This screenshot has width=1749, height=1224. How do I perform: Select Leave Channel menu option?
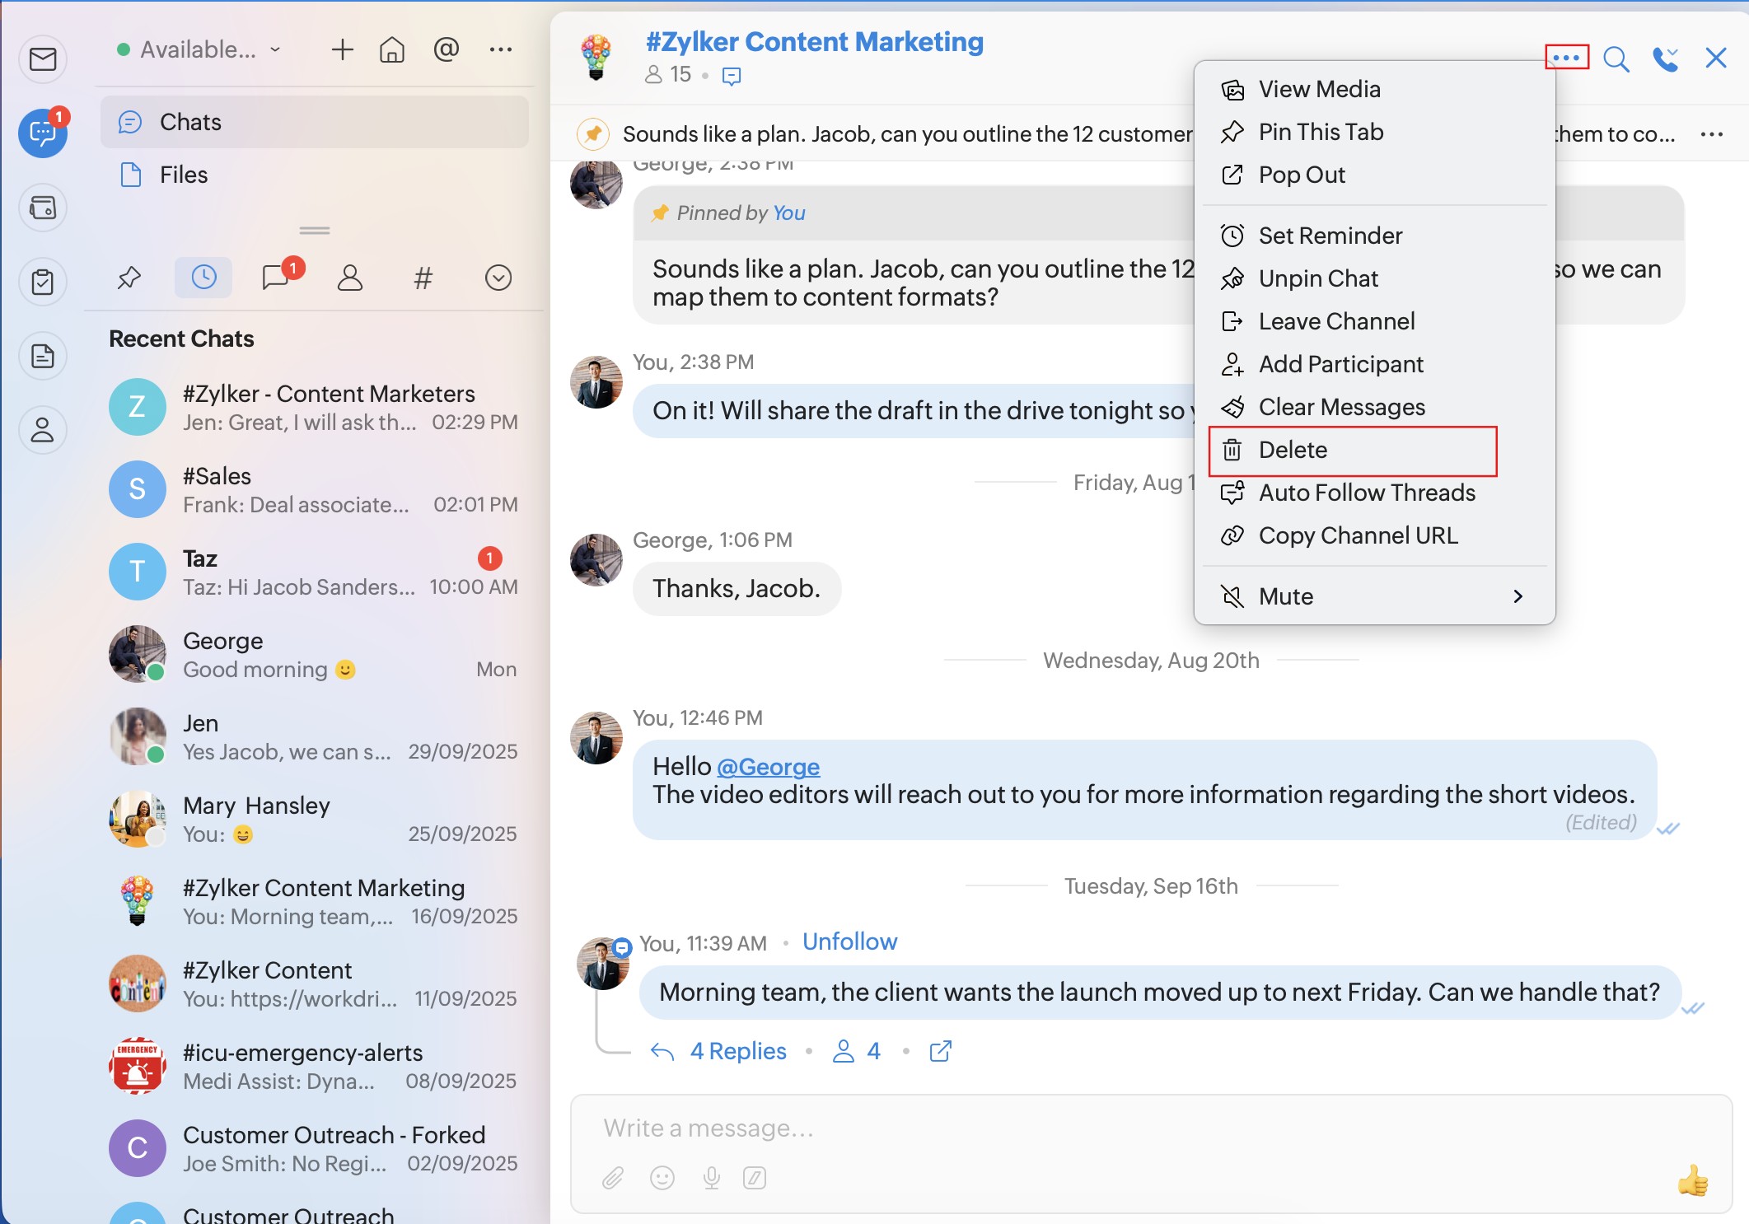pyautogui.click(x=1335, y=321)
